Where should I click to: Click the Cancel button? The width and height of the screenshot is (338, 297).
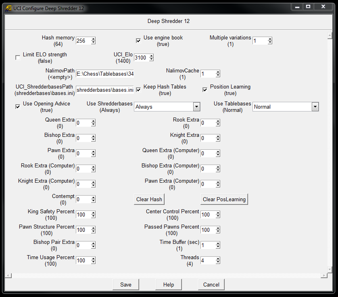(x=211, y=285)
